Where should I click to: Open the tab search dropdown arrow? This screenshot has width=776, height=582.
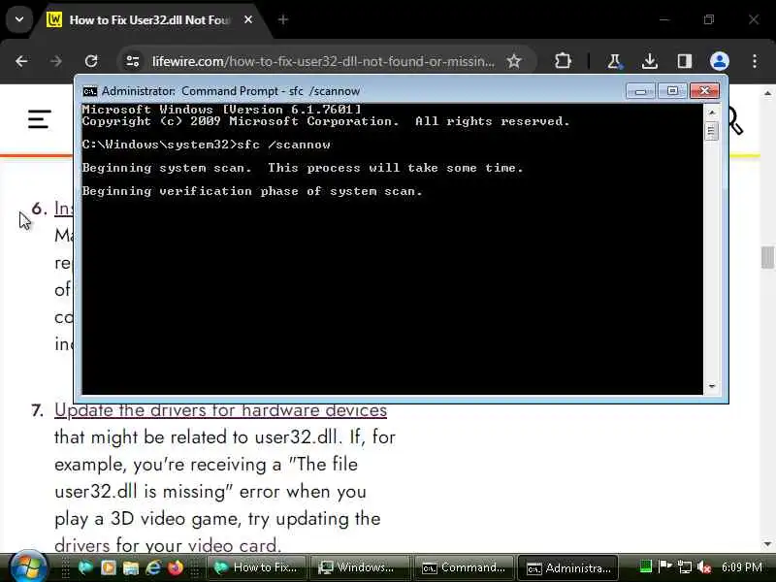tap(19, 19)
